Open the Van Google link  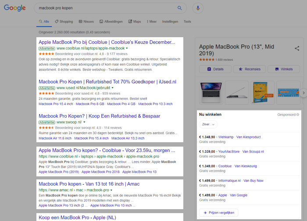point(239,195)
